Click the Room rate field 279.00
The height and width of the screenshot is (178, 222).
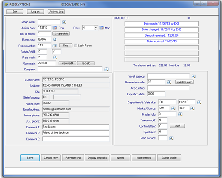47,63
